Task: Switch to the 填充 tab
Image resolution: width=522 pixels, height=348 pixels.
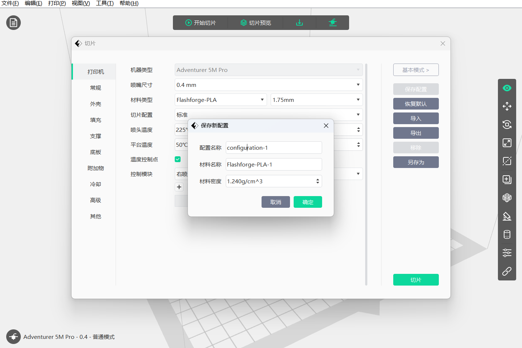Action: tap(96, 120)
